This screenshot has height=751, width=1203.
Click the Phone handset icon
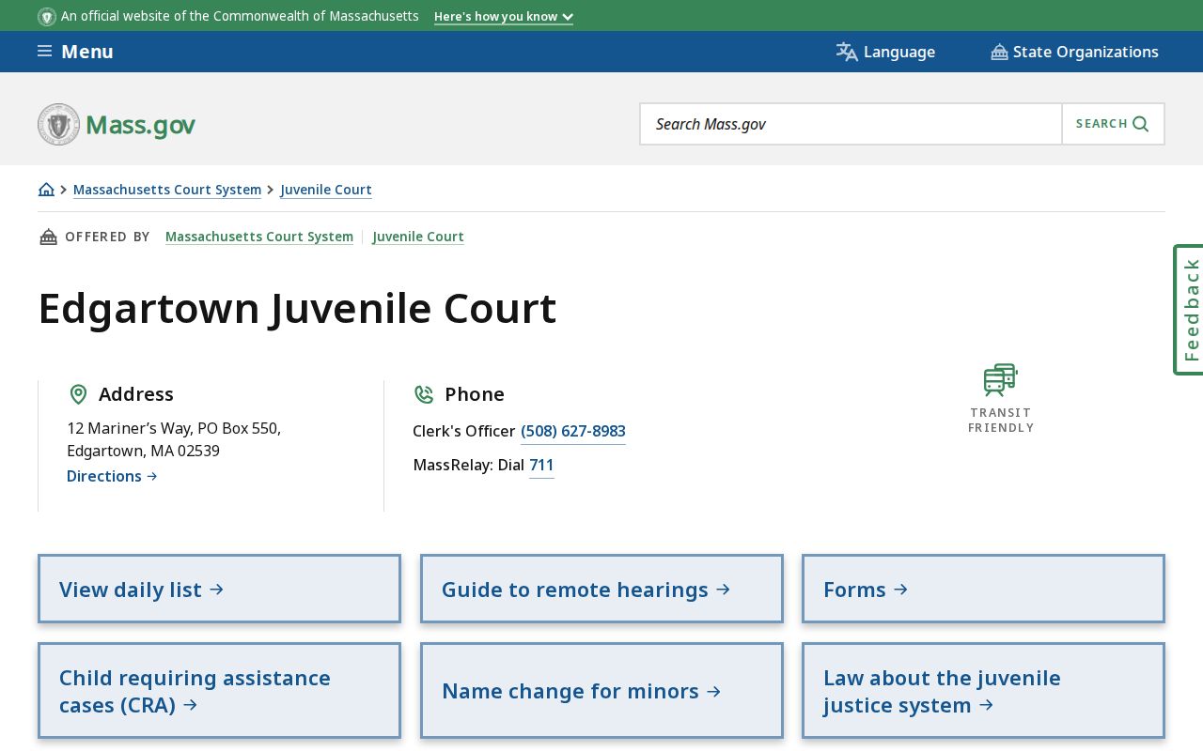[424, 394]
